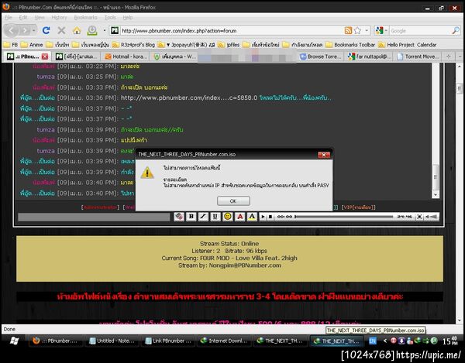Screen dimensions: 465x363
Task: Click the chat box scrollbar down arrow
Action: click(436, 194)
